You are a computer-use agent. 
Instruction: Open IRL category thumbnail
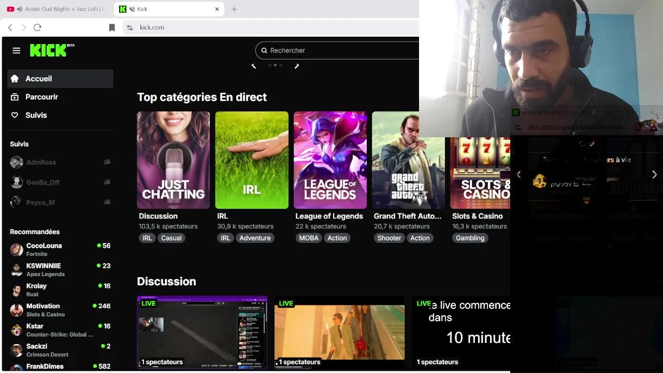tap(252, 160)
